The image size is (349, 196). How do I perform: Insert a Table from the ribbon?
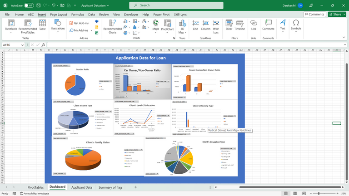42,25
